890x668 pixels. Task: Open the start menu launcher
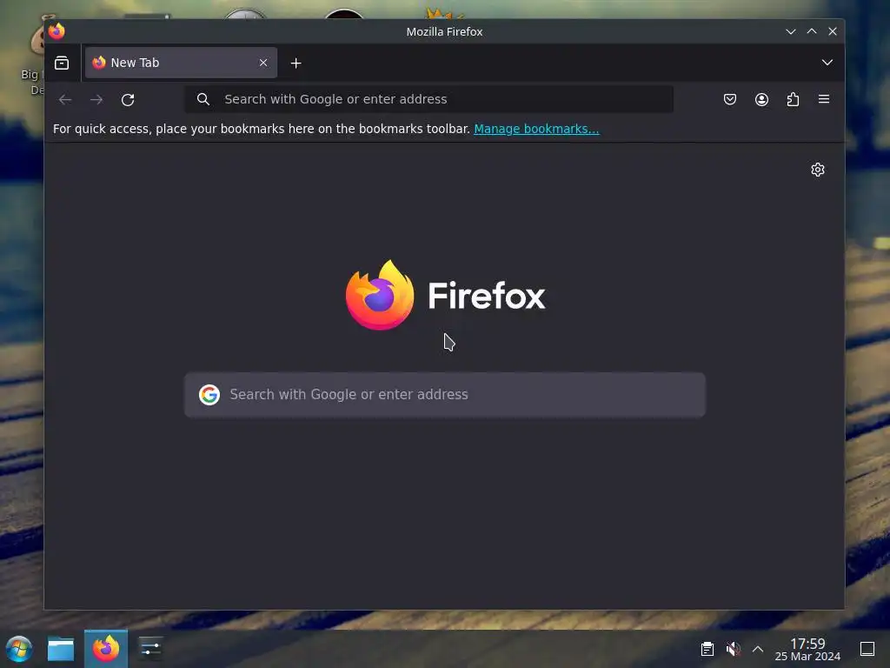19,649
